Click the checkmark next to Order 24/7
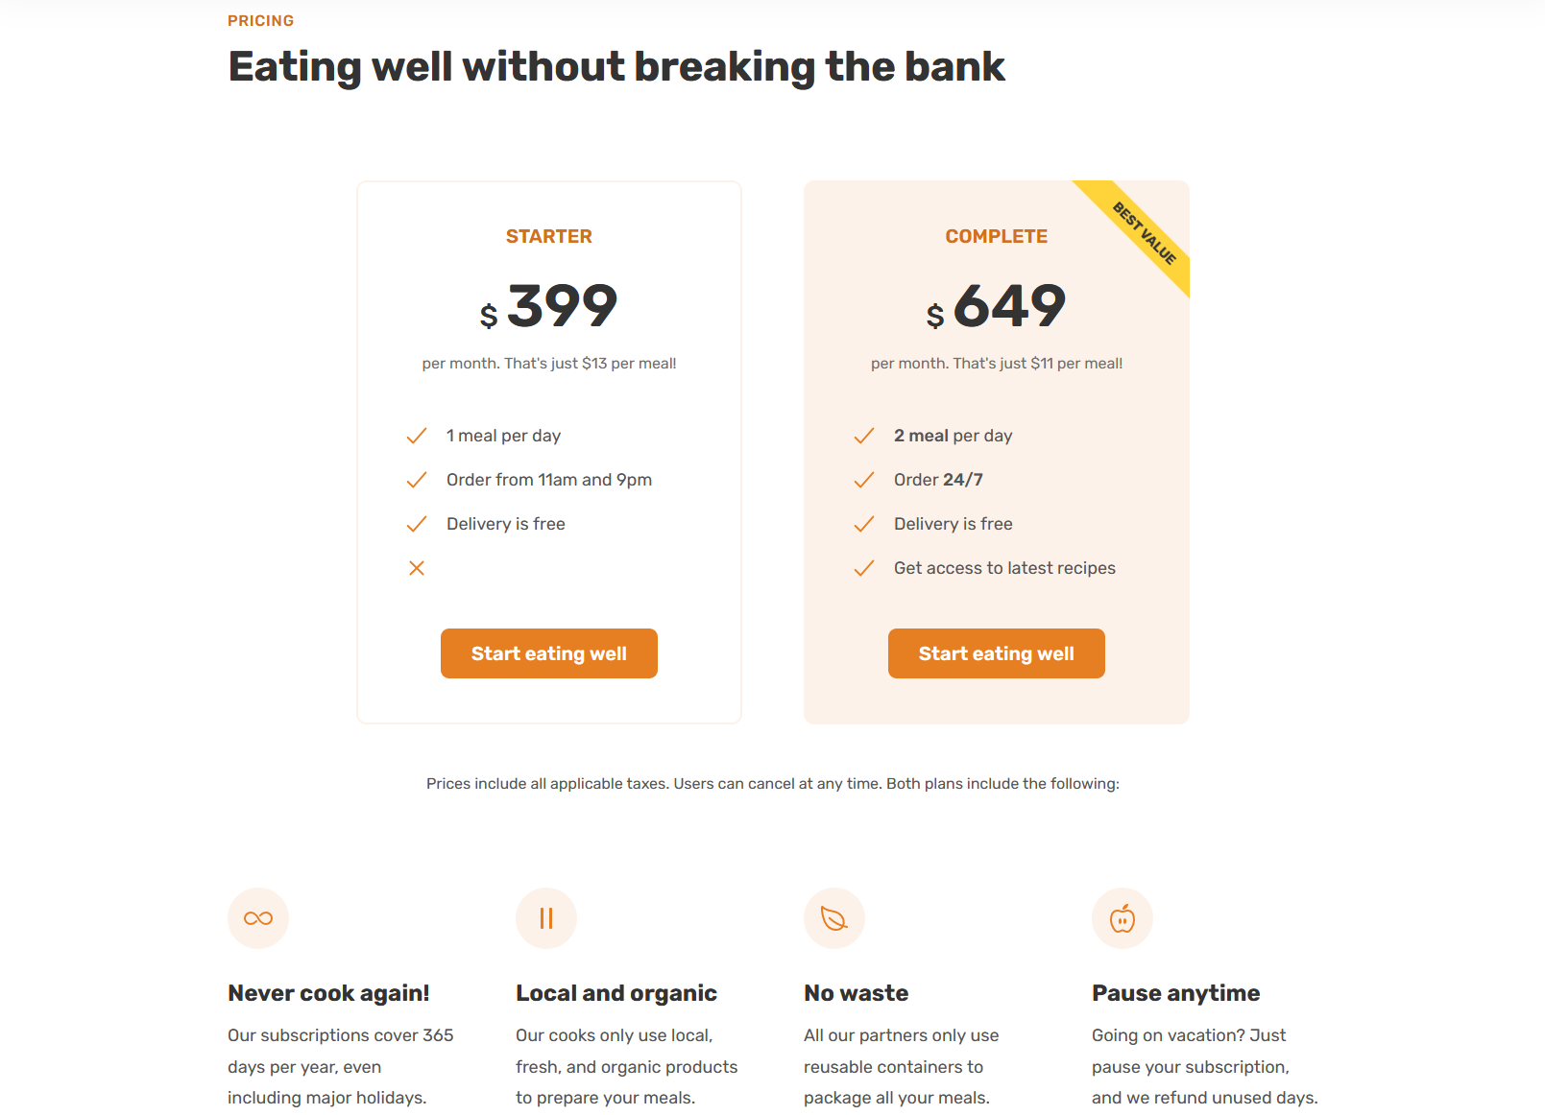Viewport: 1545px width, 1115px height. pos(864,480)
